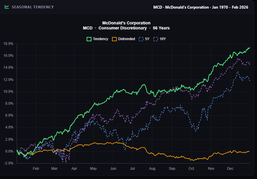
Task: Click the line-chart icon beside SEASONAL TENDENCY
Action: pyautogui.click(x=7, y=7)
